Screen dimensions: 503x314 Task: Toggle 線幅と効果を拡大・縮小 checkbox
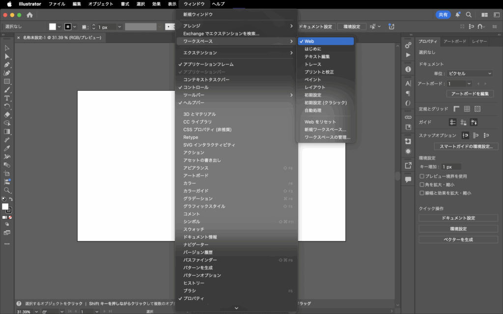tap(422, 193)
